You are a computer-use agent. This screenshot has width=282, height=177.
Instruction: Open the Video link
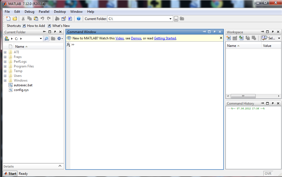pyautogui.click(x=120, y=38)
